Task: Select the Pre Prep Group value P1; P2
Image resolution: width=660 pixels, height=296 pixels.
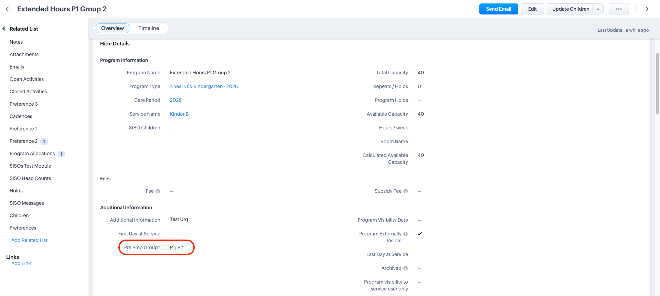Action: point(177,247)
